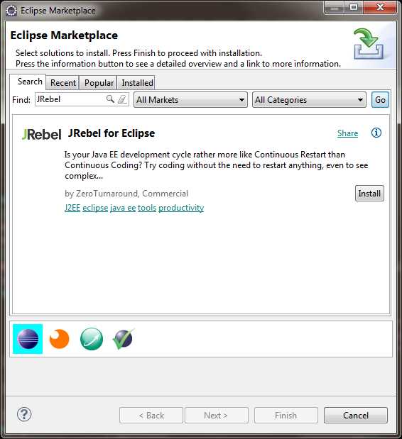Click the Cancel button
The height and width of the screenshot is (439, 402).
(x=356, y=415)
